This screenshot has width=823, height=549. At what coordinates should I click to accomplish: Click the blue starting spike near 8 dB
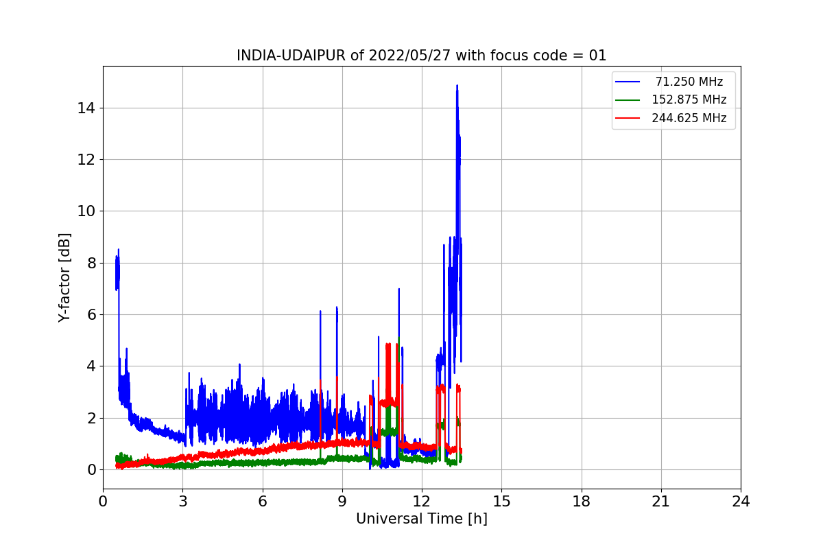(x=117, y=270)
